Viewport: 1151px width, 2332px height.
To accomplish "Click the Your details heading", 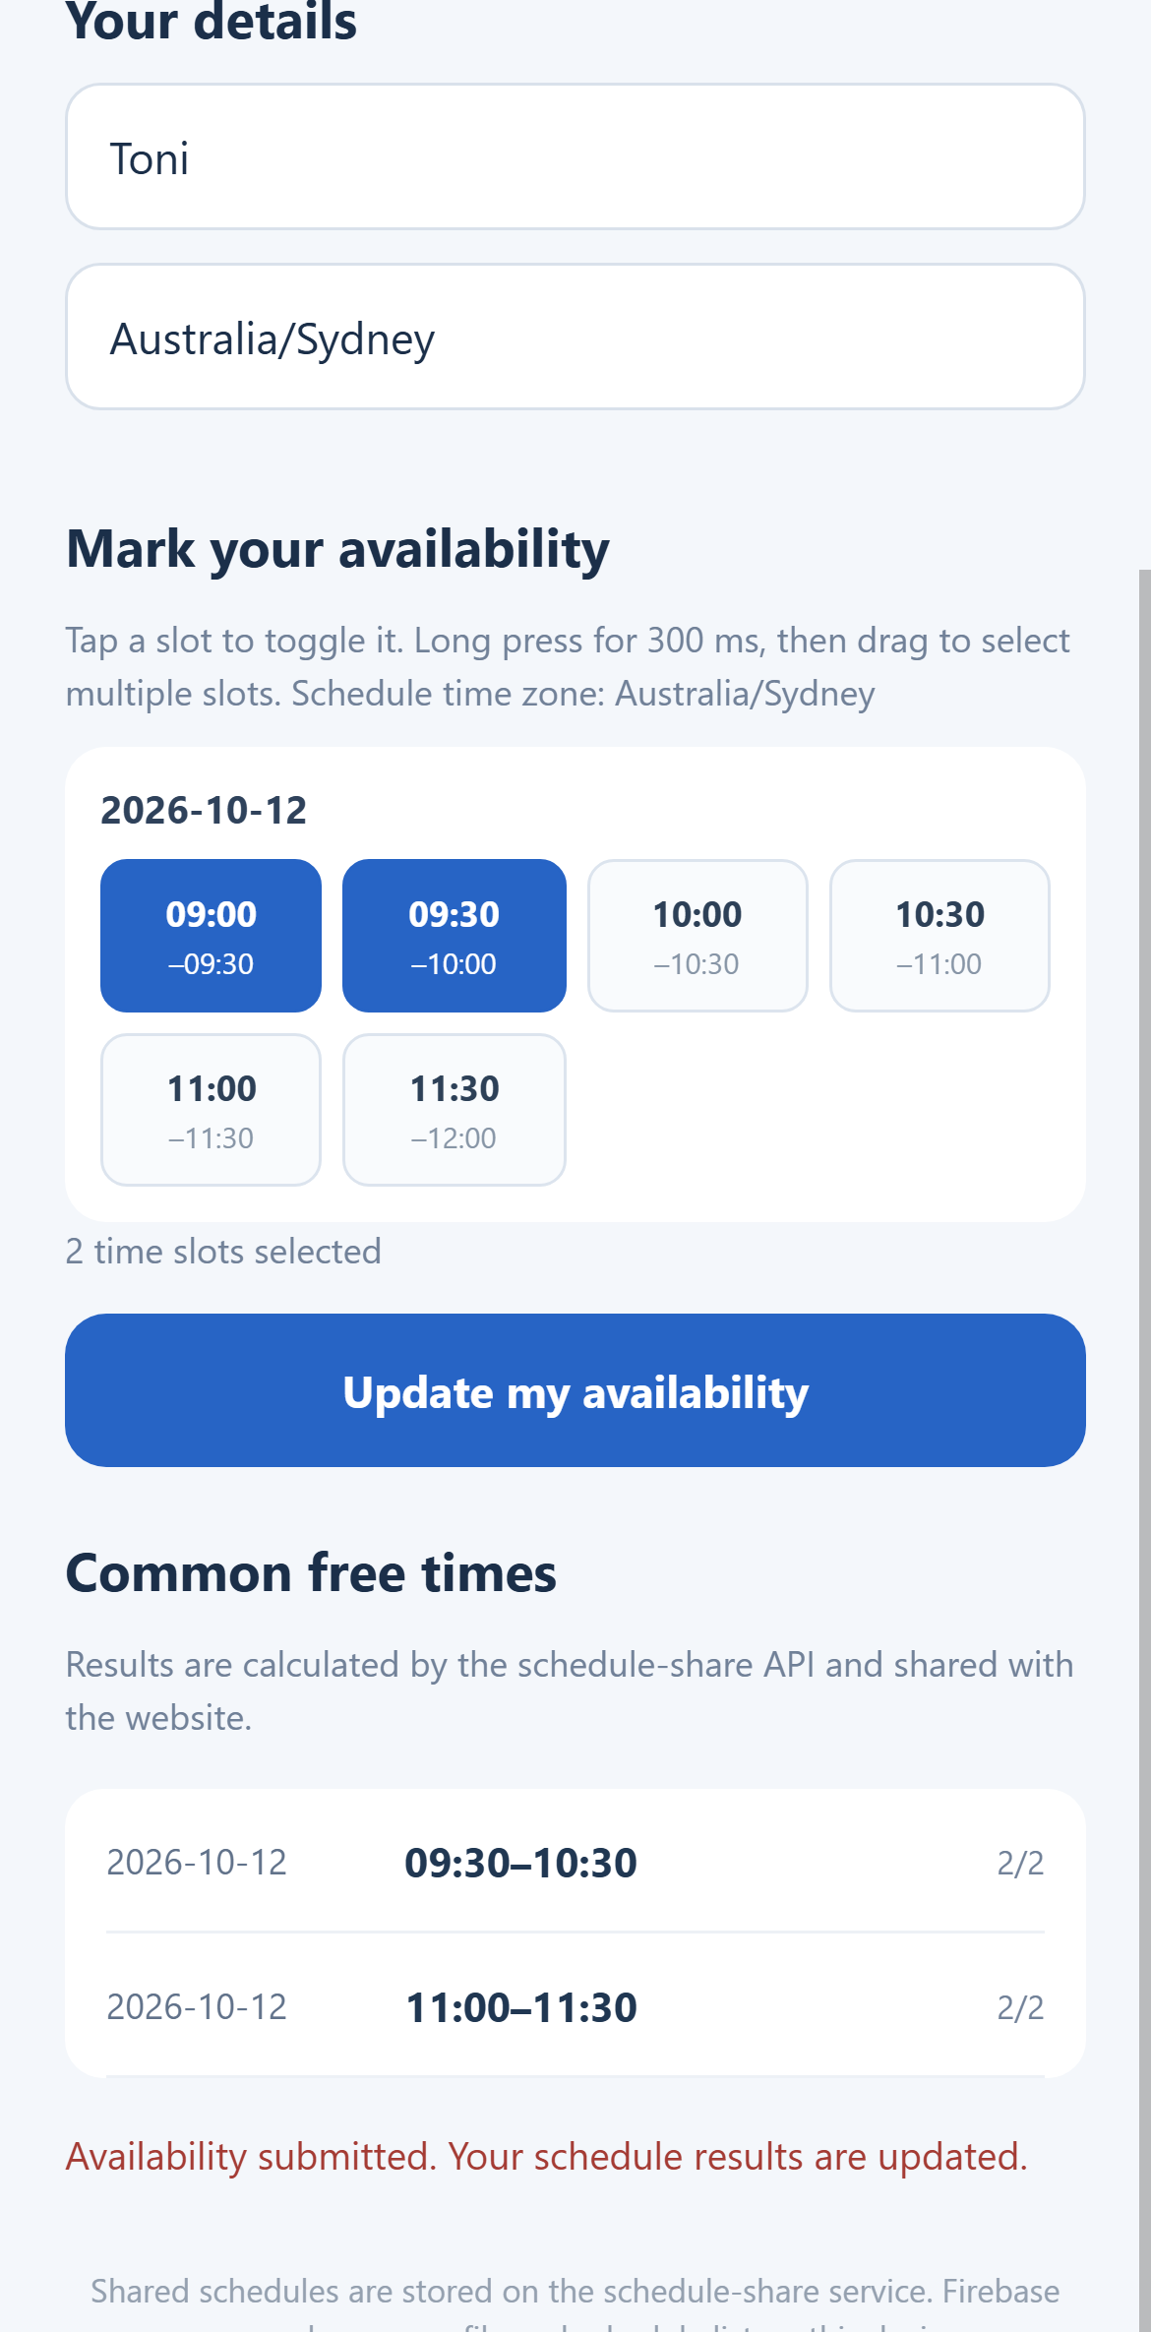I will coord(211,20).
